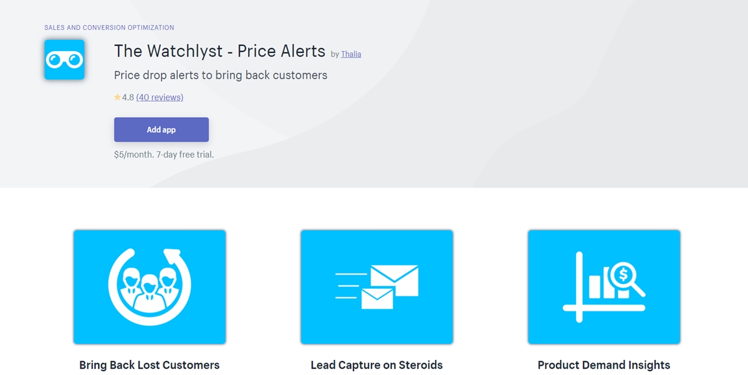
Task: Click the Add app button
Action: [161, 130]
